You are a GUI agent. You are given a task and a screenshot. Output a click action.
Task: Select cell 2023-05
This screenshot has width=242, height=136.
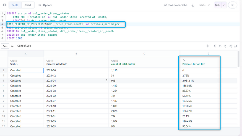tap(76, 121)
